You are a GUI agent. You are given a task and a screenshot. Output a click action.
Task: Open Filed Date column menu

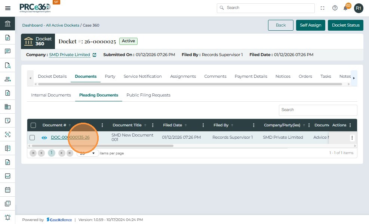tap(203, 125)
